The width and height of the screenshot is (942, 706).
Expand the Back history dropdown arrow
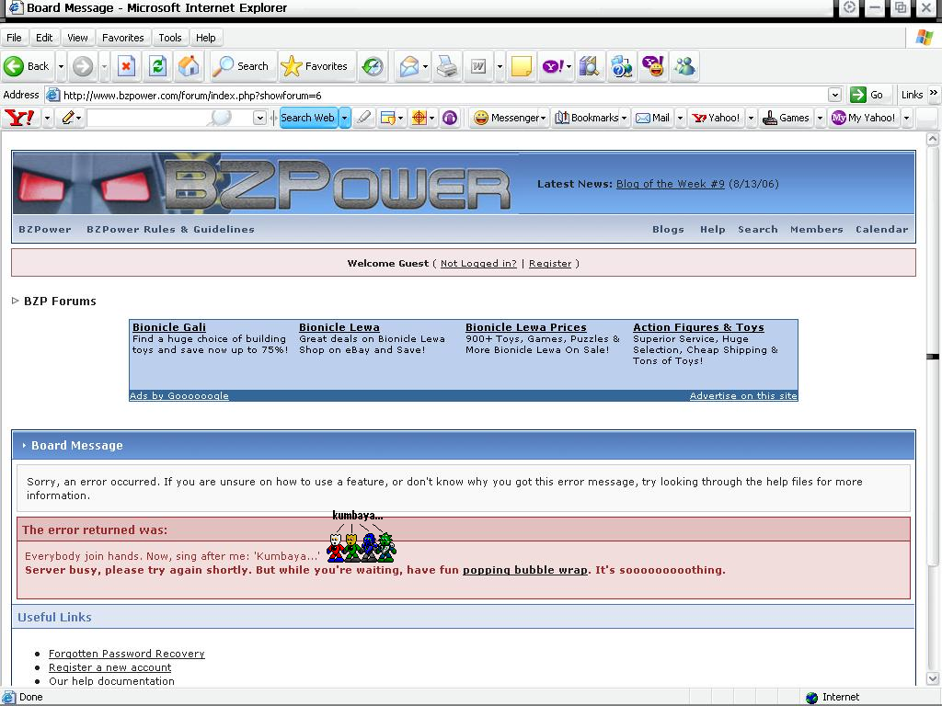point(61,66)
